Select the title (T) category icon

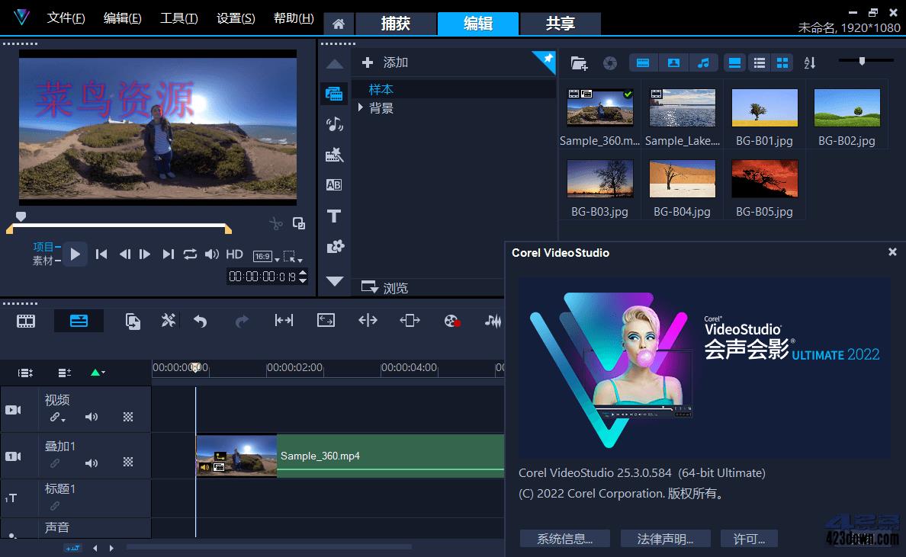(334, 216)
